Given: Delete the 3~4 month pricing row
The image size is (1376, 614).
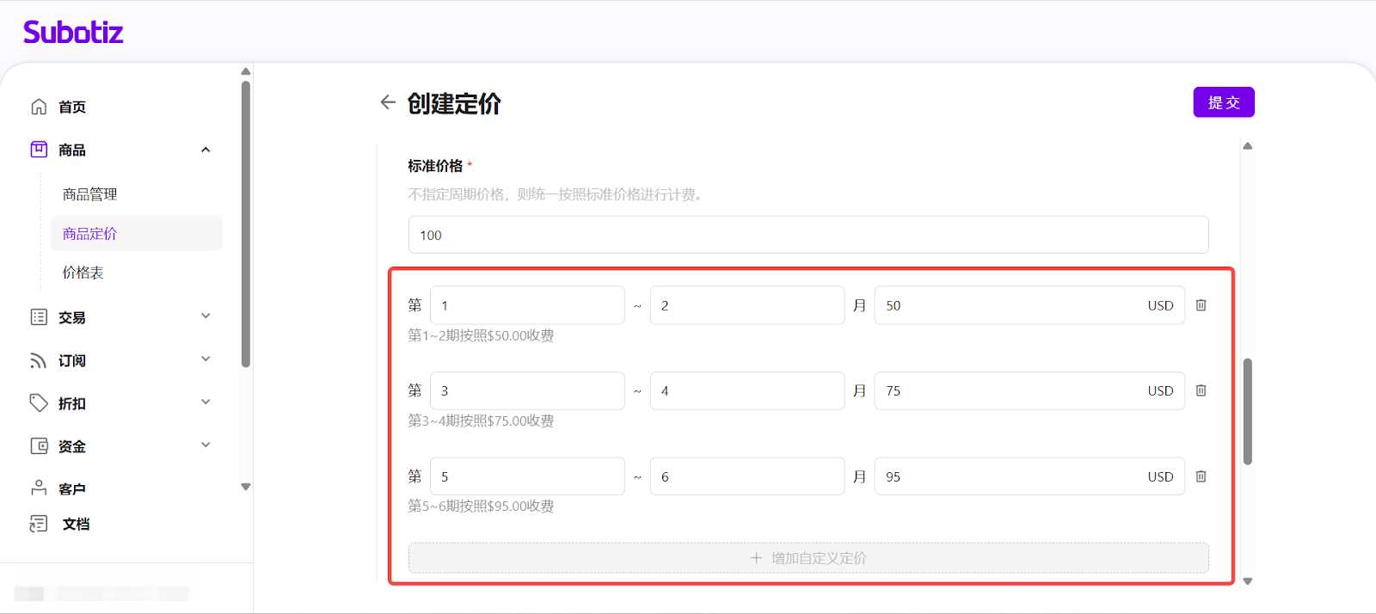Looking at the screenshot, I should tap(1201, 390).
